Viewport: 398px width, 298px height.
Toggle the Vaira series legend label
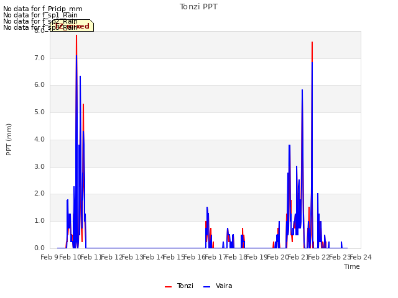click(224, 286)
